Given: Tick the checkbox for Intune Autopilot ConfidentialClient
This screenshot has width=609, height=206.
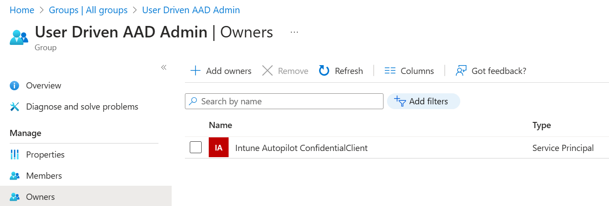Looking at the screenshot, I should coord(195,147).
